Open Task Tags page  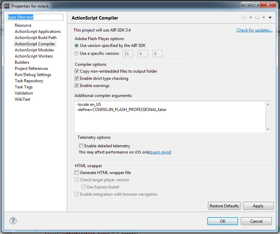(24, 87)
